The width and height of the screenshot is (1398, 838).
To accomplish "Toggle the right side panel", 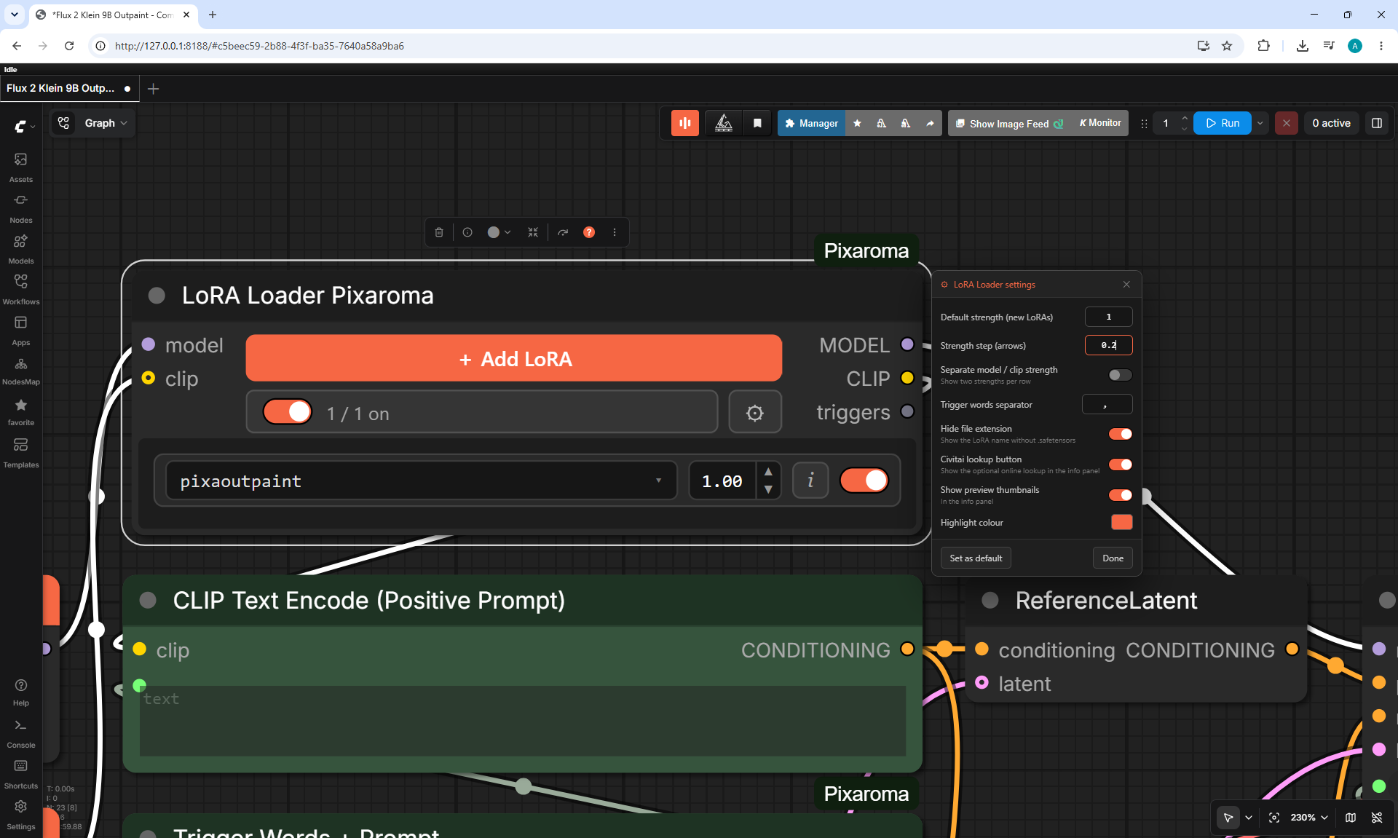I will point(1377,123).
